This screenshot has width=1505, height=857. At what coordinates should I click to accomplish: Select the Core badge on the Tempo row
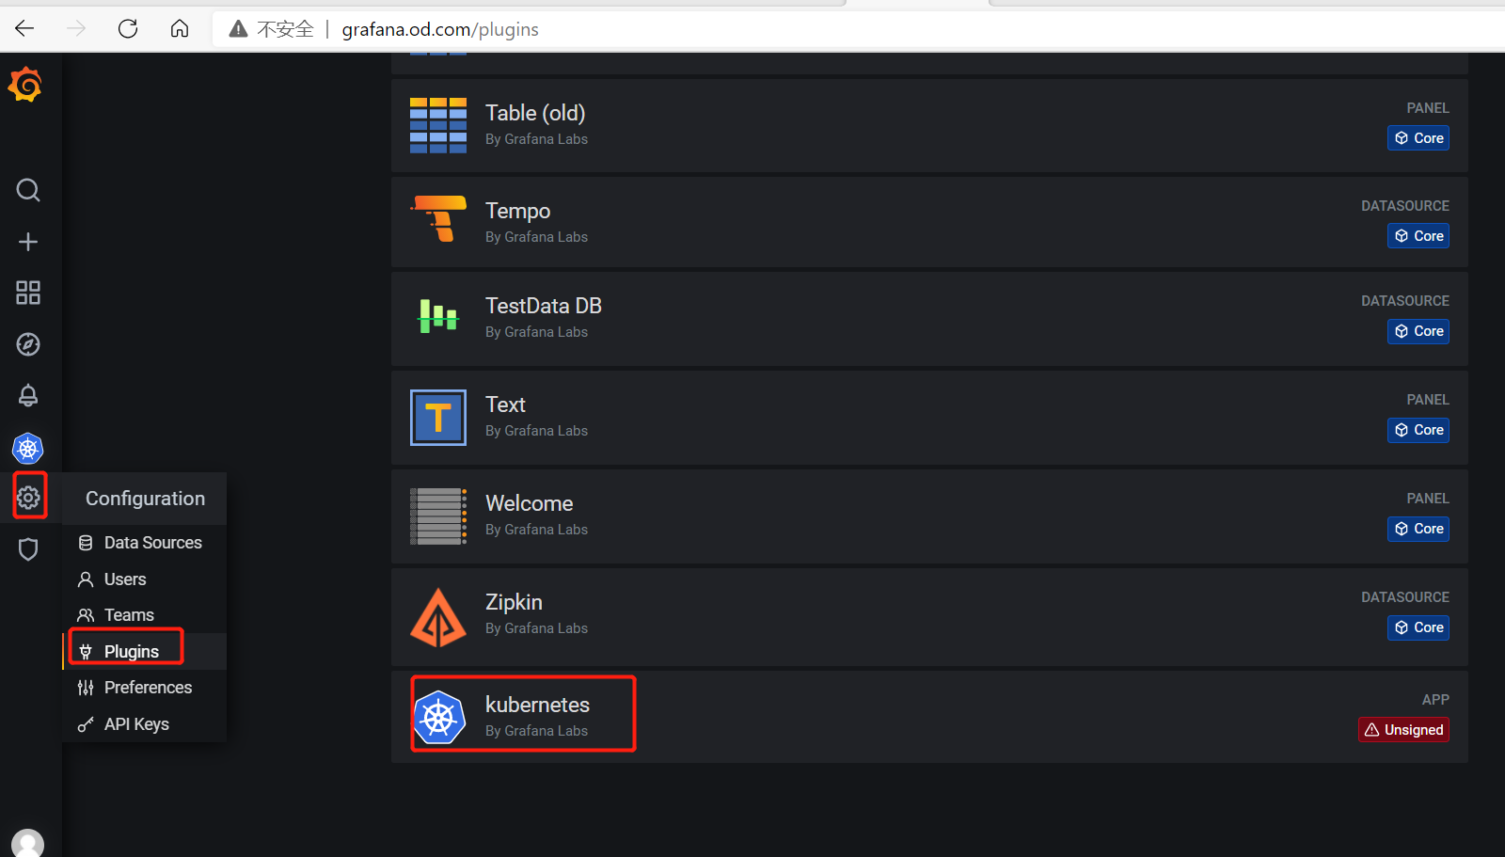pyautogui.click(x=1418, y=236)
